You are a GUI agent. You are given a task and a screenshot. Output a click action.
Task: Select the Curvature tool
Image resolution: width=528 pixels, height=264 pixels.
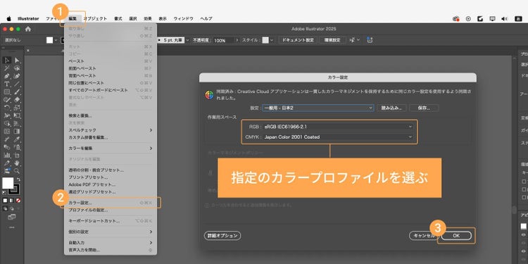pyautogui.click(x=17, y=76)
